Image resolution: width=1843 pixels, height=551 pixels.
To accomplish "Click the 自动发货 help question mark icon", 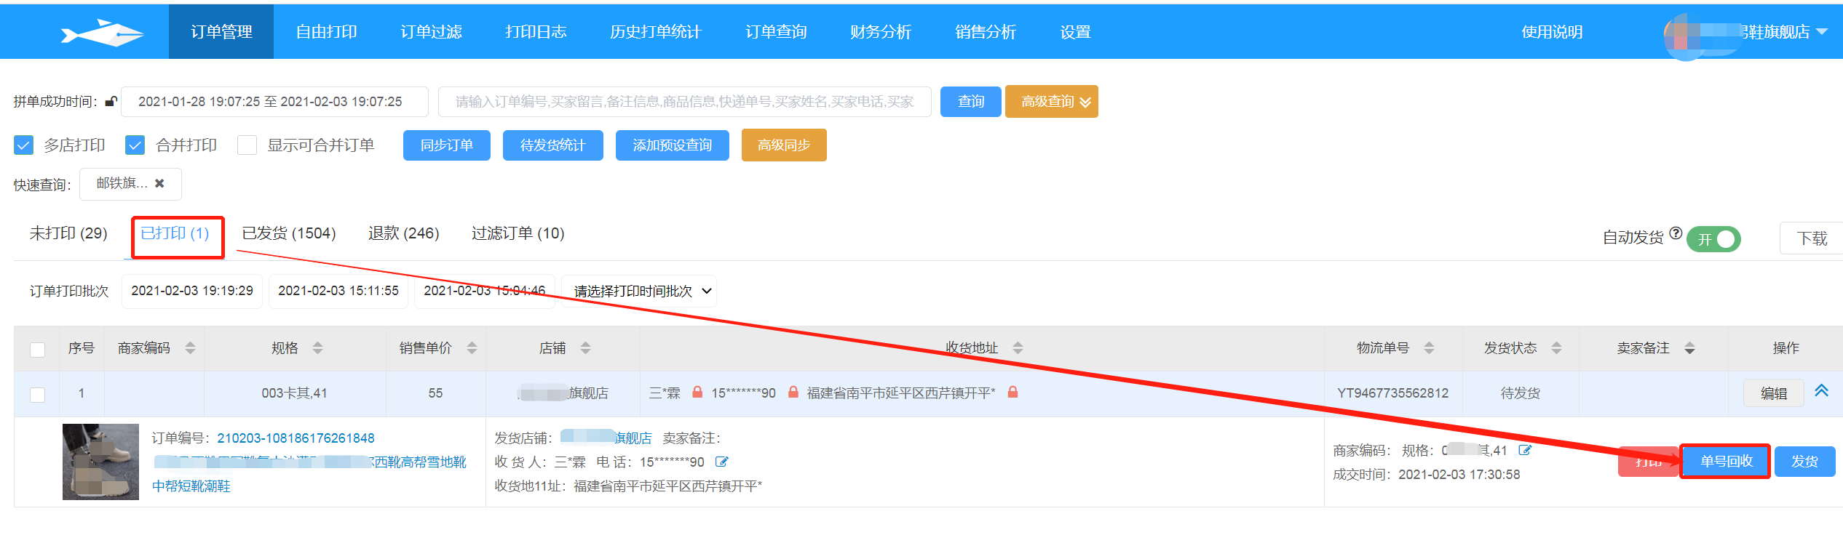I will point(1676,233).
